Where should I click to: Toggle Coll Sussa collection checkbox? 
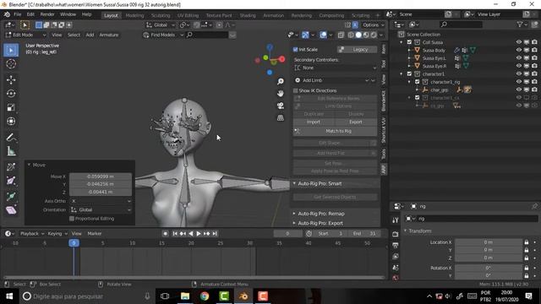pyautogui.click(x=409, y=42)
